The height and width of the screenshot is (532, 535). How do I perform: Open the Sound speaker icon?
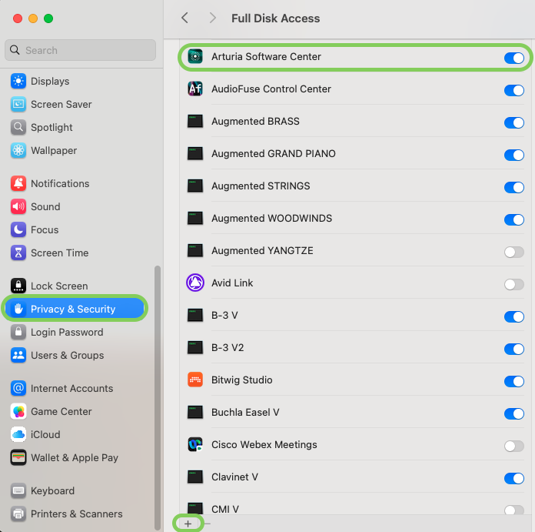(x=18, y=207)
